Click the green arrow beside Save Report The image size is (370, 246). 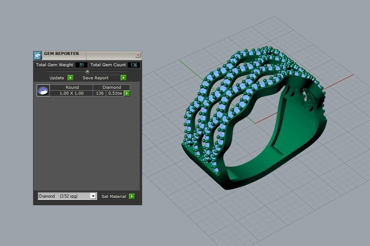click(124, 78)
